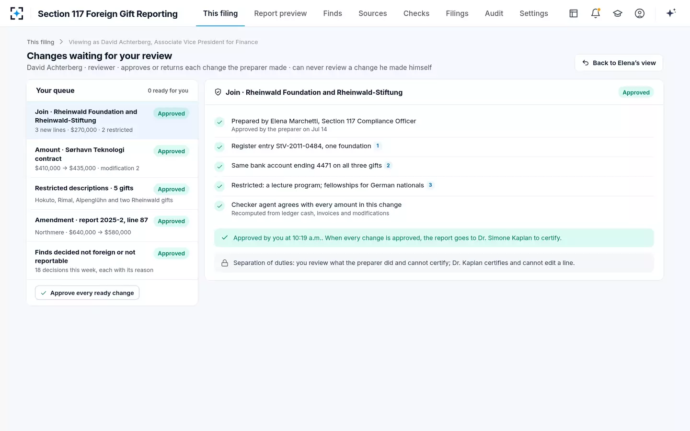690x431 pixels.
Task: Click 'Section 117 Foreign Gift Reporting' title
Action: (108, 14)
